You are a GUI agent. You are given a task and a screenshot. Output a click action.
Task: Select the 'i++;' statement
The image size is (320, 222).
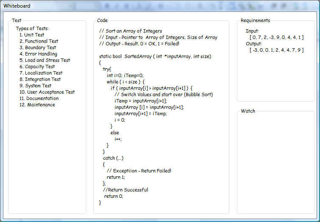click(x=118, y=139)
